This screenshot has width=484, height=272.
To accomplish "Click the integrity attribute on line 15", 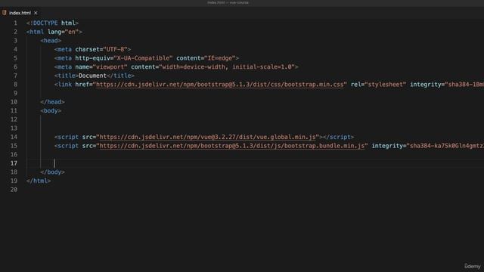I will 427,146.
